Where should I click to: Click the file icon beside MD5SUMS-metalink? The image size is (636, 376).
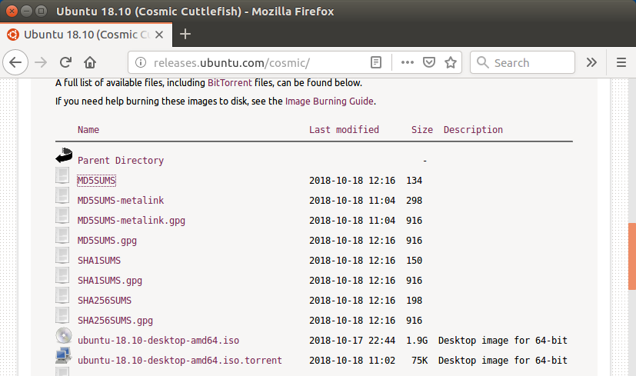pos(62,195)
